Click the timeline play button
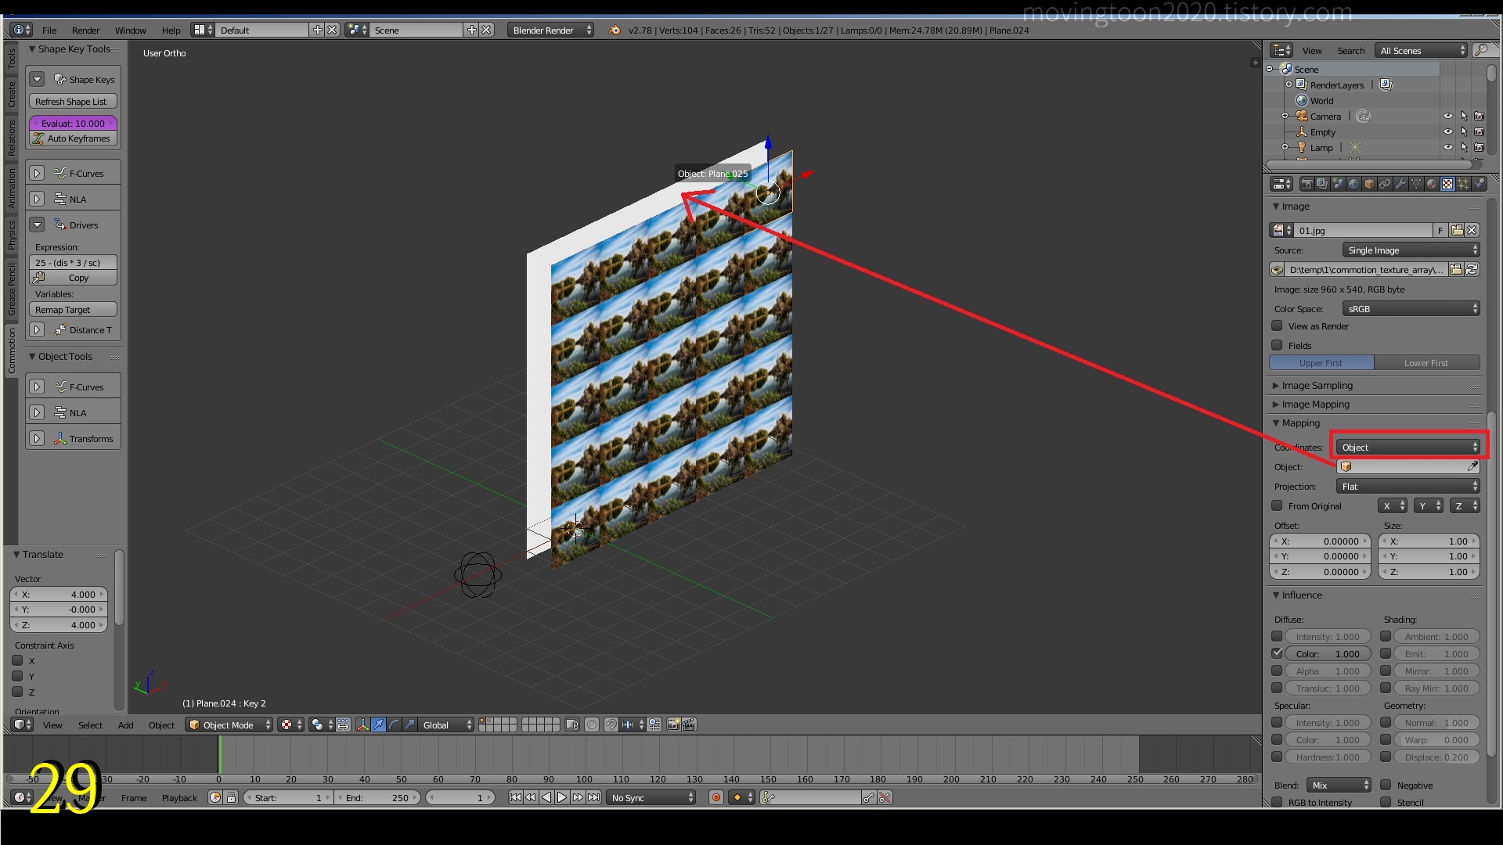Screen dimensions: 1503x845 tap(562, 797)
